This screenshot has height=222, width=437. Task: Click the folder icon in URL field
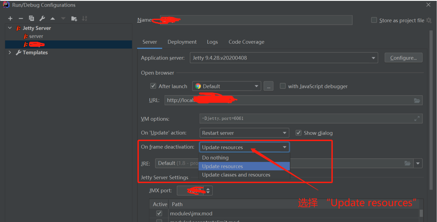coord(417,100)
